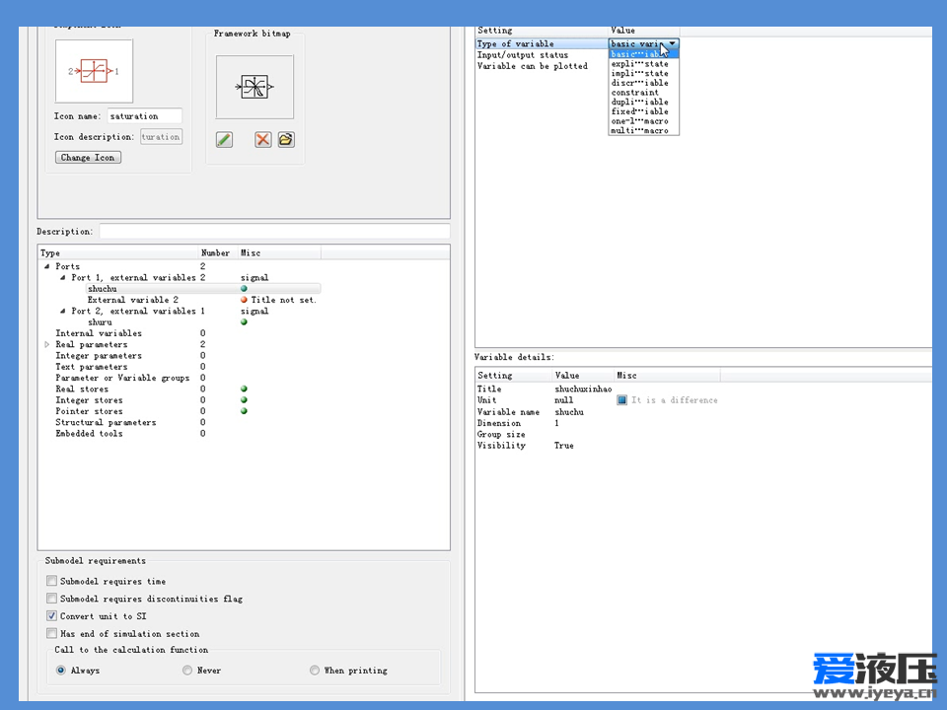
Task: Click the open folder bitmap icon
Action: 286,140
